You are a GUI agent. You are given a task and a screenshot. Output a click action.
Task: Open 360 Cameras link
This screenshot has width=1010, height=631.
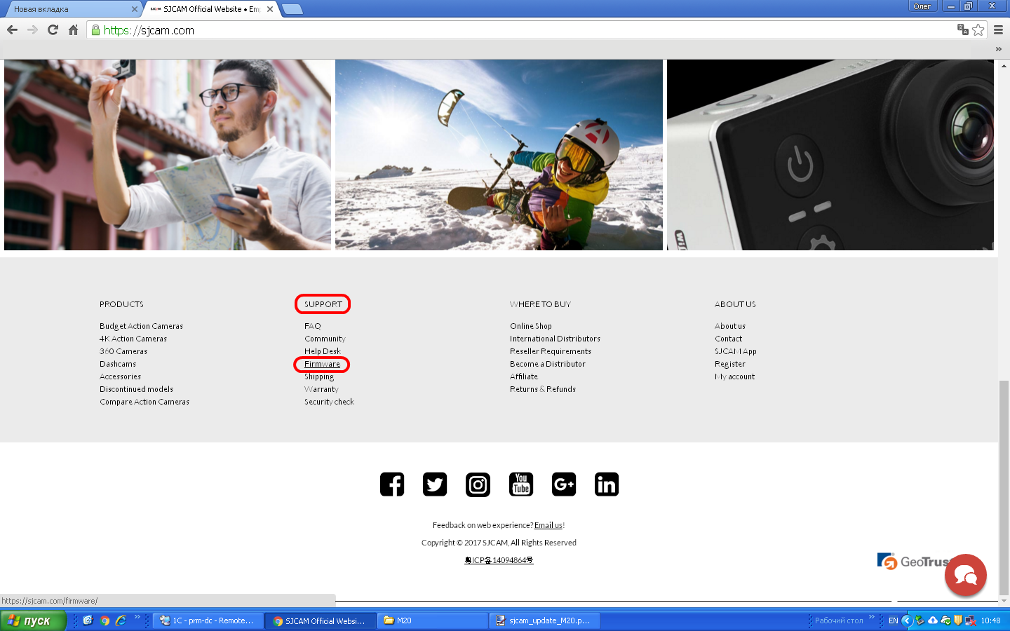(x=123, y=351)
